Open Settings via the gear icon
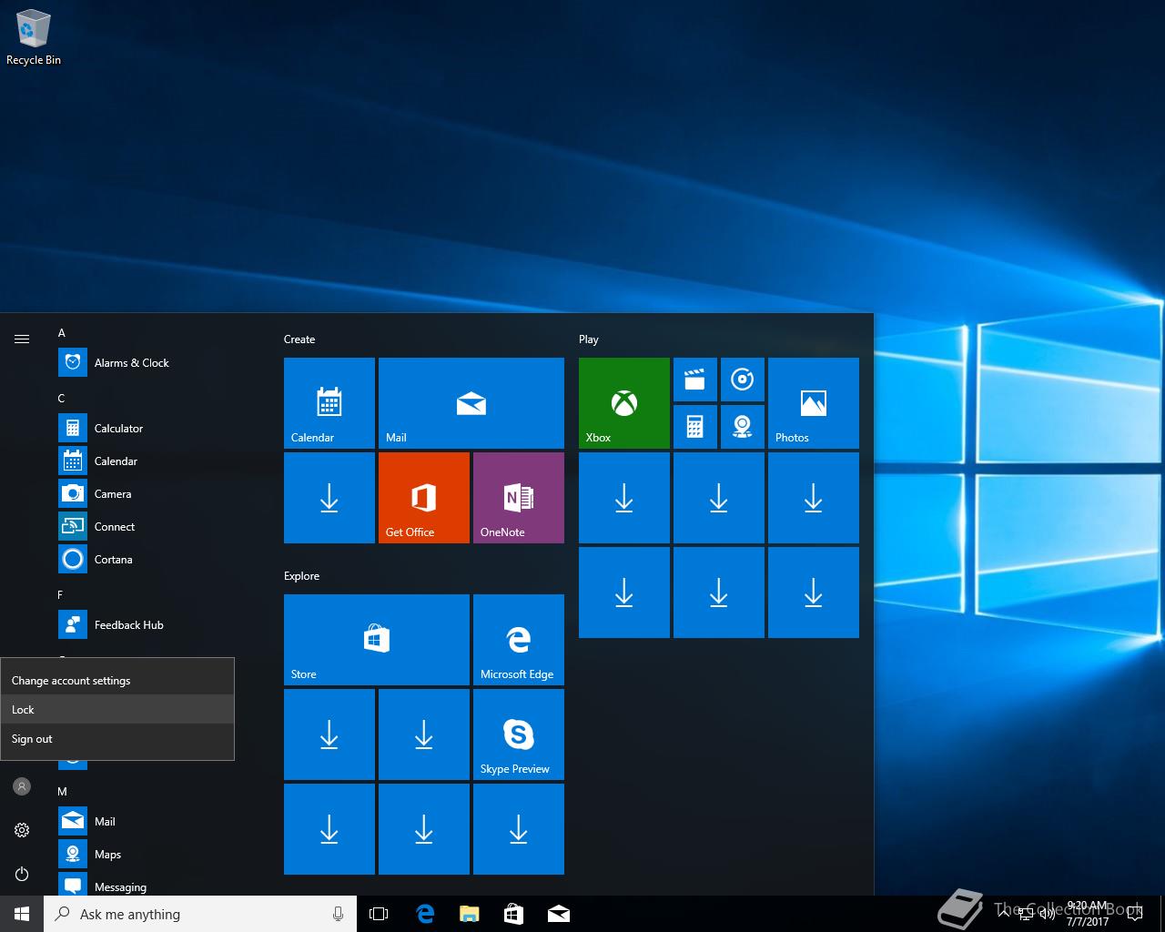The image size is (1165, 932). click(22, 830)
